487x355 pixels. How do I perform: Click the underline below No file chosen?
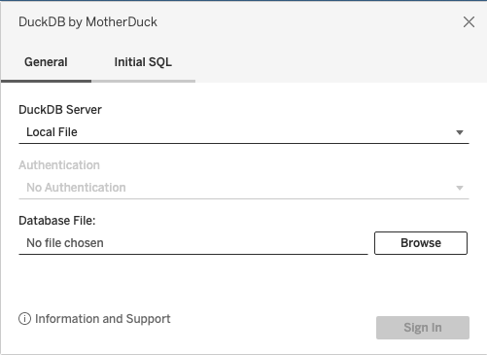pyautogui.click(x=193, y=254)
